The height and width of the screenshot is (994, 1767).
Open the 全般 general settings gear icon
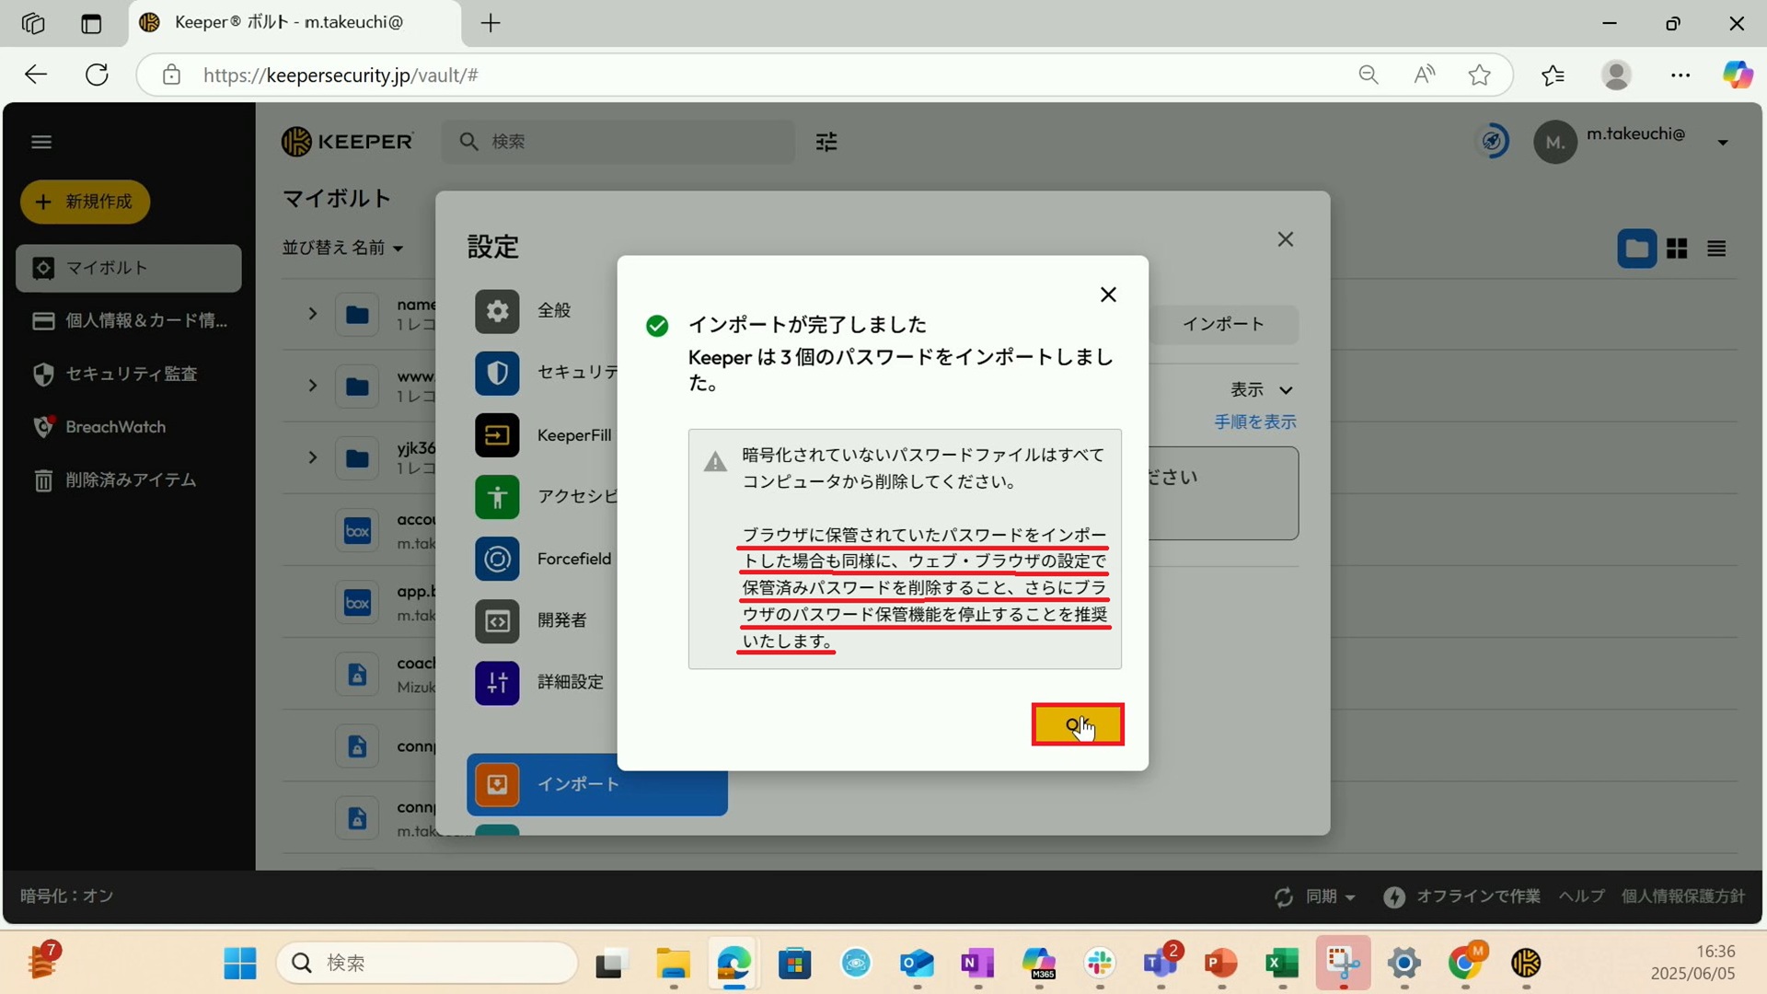coord(497,311)
